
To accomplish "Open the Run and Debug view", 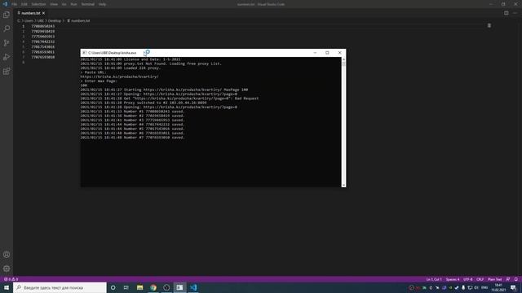I will click(7, 57).
